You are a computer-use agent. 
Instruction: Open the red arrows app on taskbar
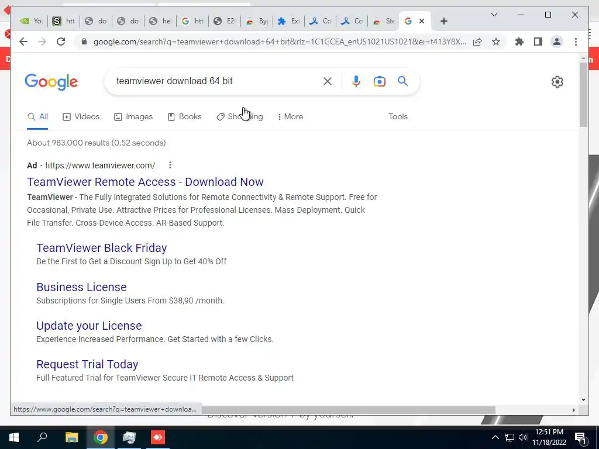tap(158, 437)
